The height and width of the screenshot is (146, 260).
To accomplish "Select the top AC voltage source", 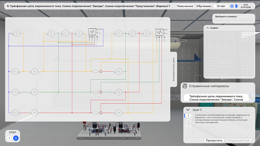I will click(15, 71).
